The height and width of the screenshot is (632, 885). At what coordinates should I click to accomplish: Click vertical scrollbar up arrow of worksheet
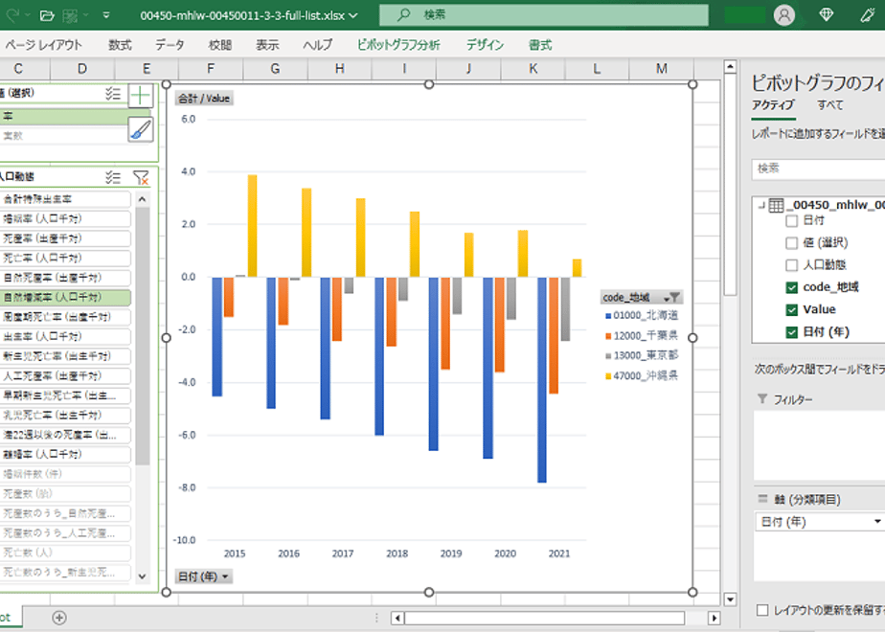coord(730,67)
